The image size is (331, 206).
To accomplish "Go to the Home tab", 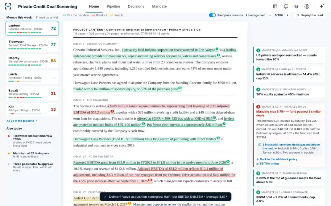I will coord(94,6).
